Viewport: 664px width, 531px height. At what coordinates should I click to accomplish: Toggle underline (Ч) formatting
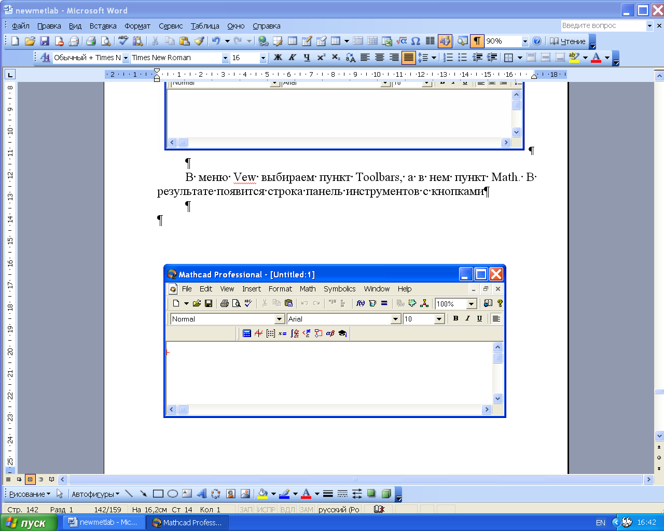[x=307, y=58]
